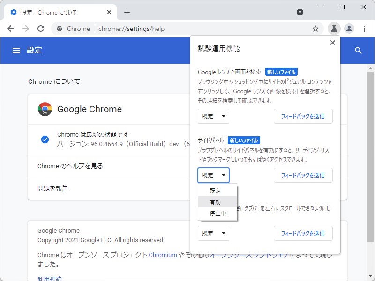This screenshot has width=375, height=281.
Task: Open the サイドパネル 既定 dropdown
Action: click(x=213, y=175)
